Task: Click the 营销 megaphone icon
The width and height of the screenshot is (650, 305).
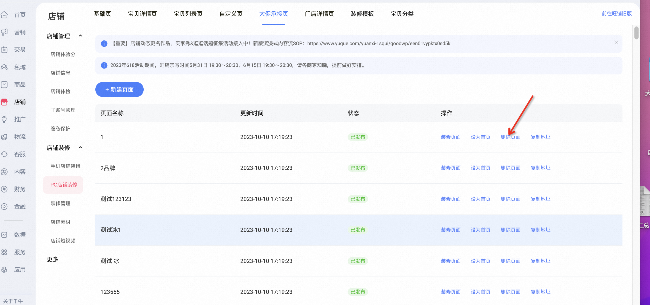Action: (4, 32)
